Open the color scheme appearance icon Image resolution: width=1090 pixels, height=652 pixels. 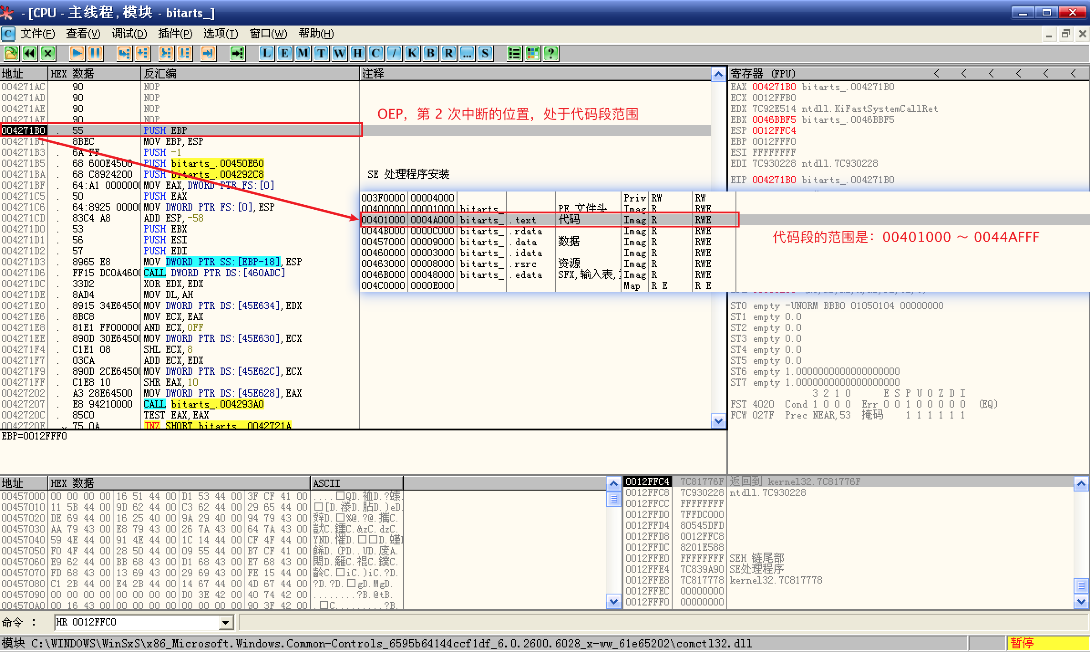[x=533, y=54]
